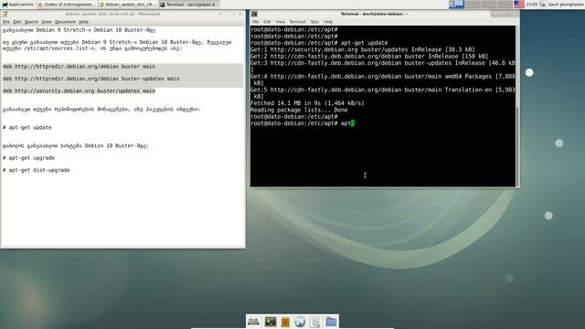This screenshot has width=585, height=329.
Task: Click the 'deb http://httpredir.debian.org/debian buster main' line
Action: pos(79,67)
